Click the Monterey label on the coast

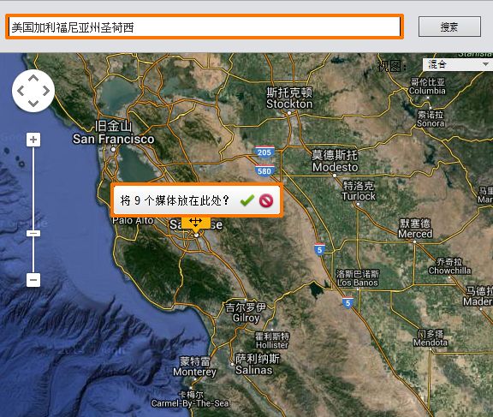tap(194, 372)
